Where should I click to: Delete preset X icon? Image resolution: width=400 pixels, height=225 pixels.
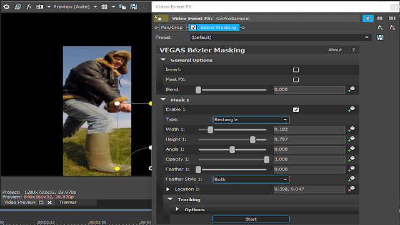click(392, 37)
